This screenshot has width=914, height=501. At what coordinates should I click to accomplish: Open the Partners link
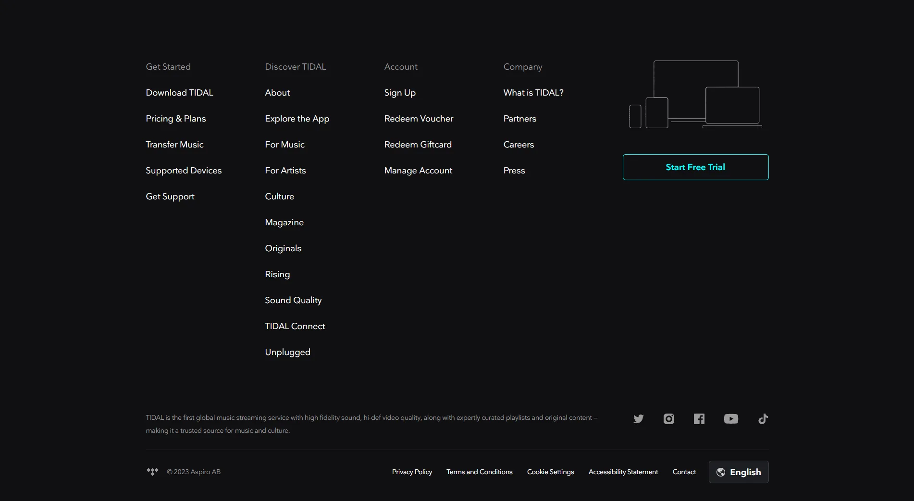519,119
